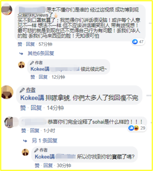Image resolution: width=153 pixels, height=171 pixels.
Task: Like the comment posted 57分钟 ago
Action: pyautogui.click(x=20, y=44)
